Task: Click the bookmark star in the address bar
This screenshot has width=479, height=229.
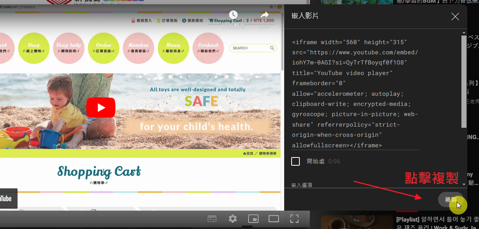Action: pos(271,7)
